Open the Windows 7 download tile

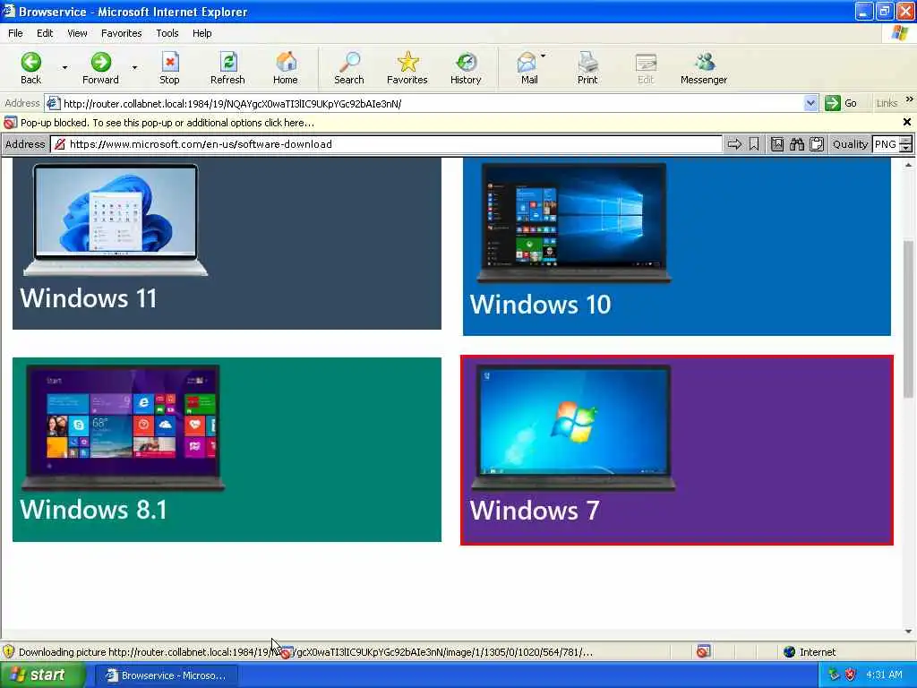point(677,450)
